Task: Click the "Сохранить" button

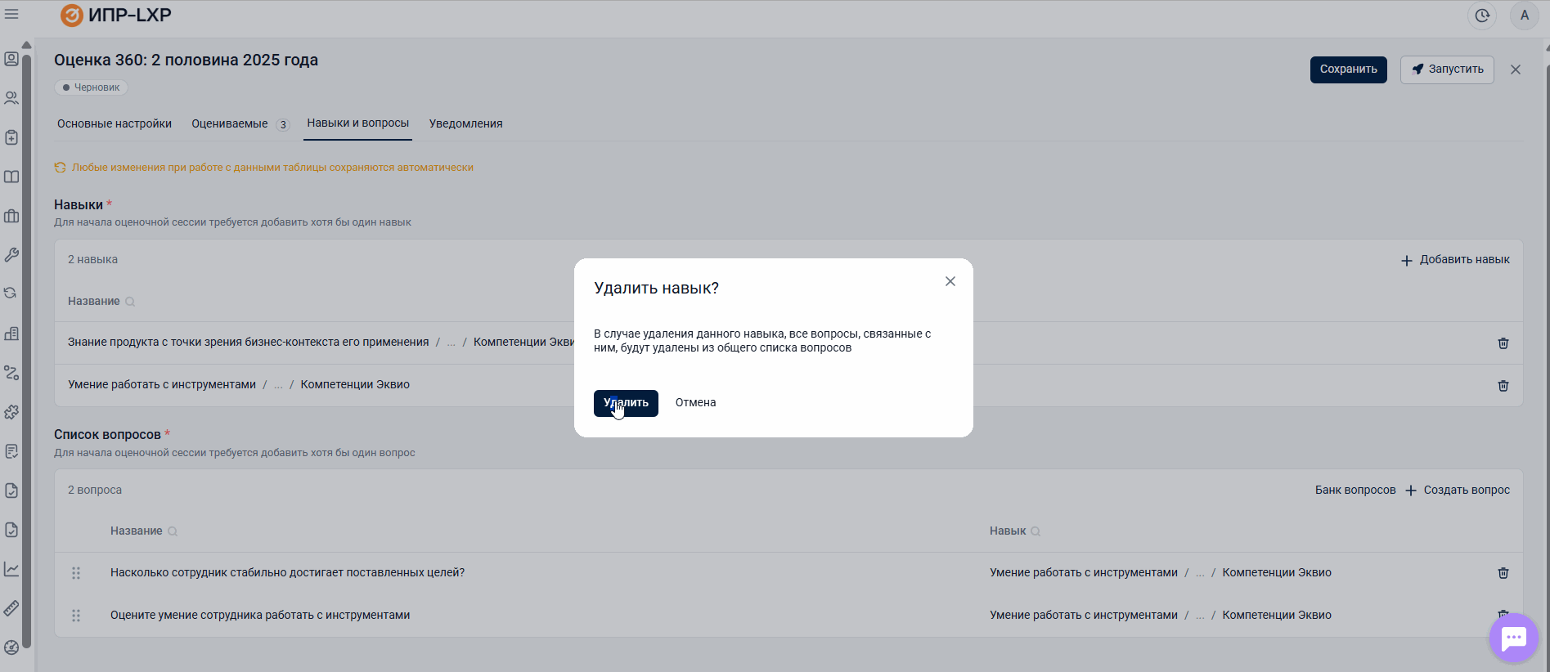Action: (1349, 69)
